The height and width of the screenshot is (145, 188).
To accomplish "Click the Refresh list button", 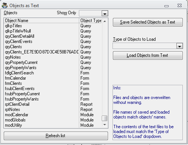I will pyautogui.click(x=56, y=136).
